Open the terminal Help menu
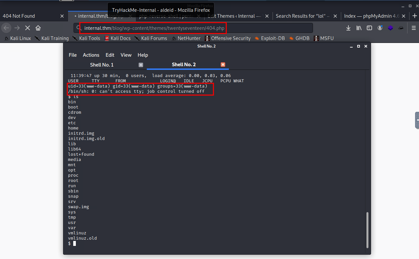Image resolution: width=419 pixels, height=259 pixels. pos(143,55)
